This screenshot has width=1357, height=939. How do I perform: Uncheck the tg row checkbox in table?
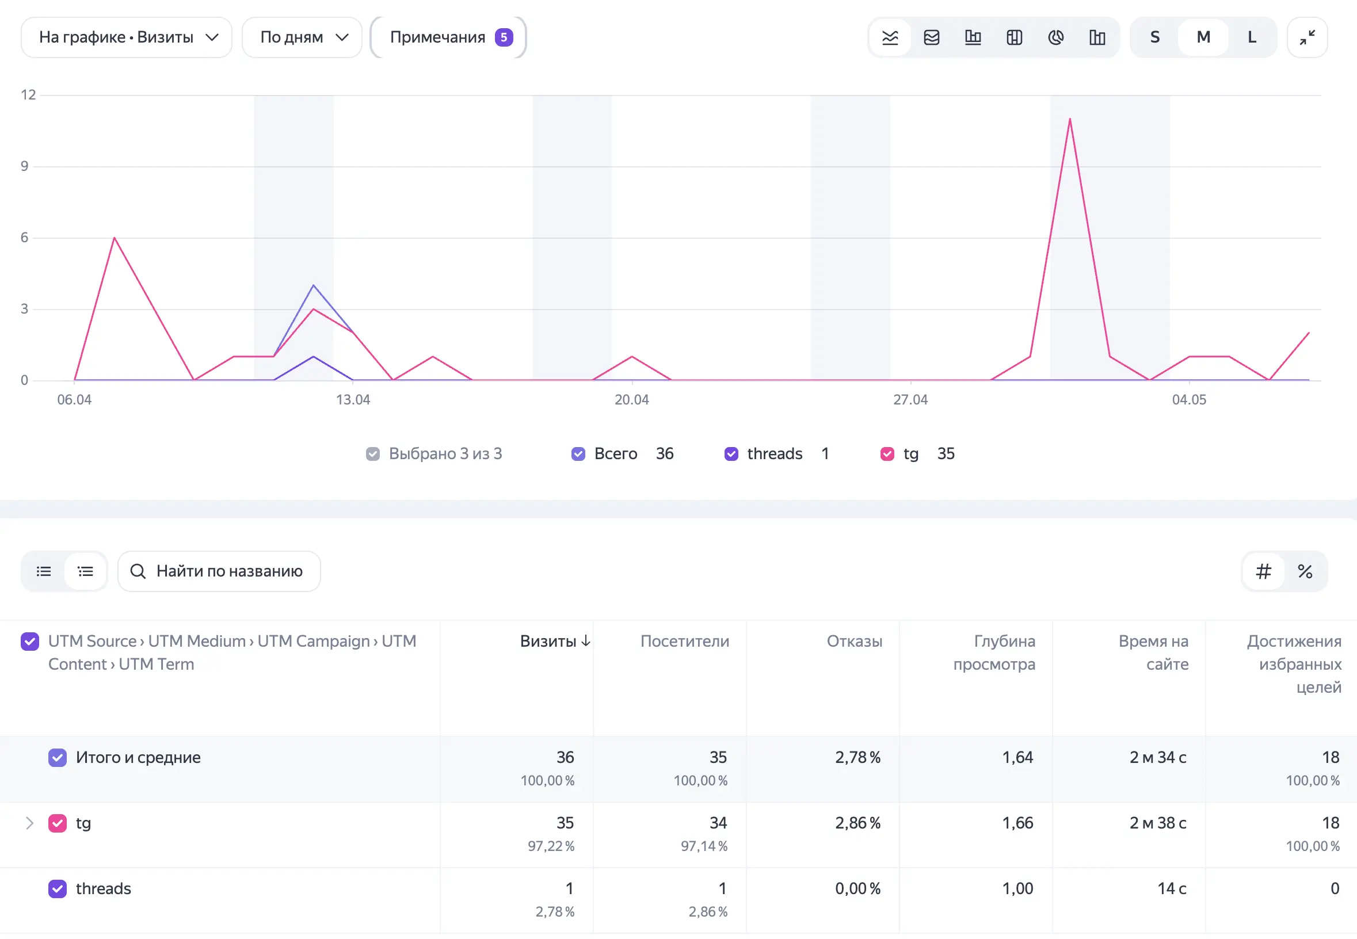(x=57, y=823)
